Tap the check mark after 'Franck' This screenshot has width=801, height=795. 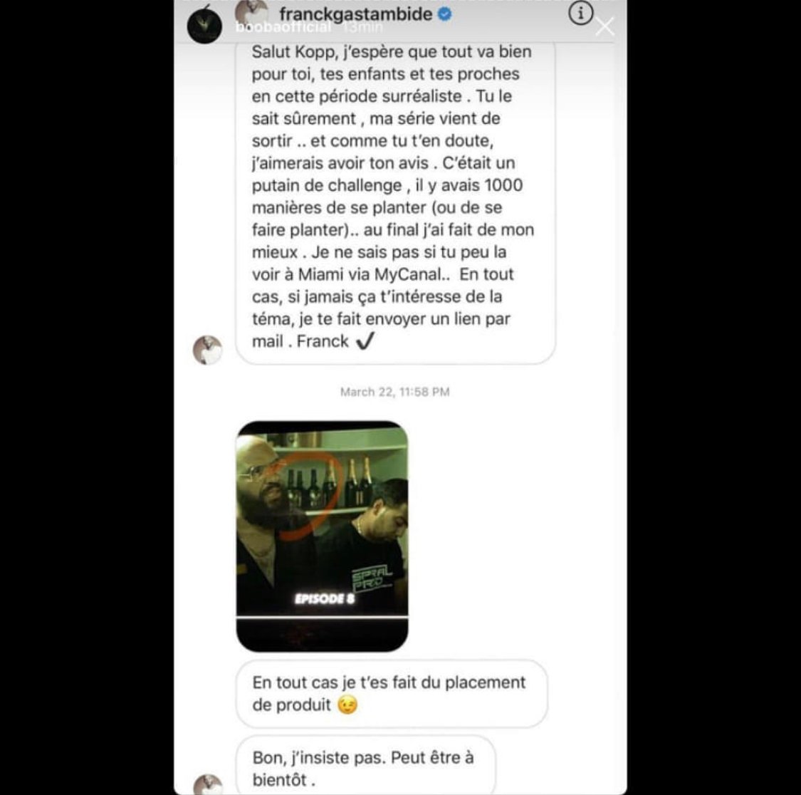(x=365, y=341)
